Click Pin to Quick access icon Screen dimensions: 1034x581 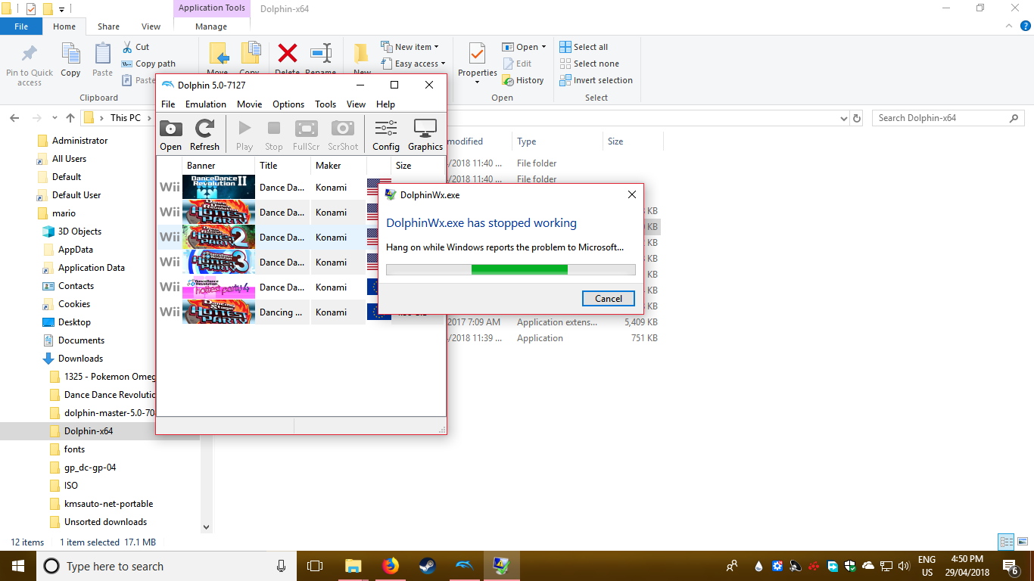(29, 54)
